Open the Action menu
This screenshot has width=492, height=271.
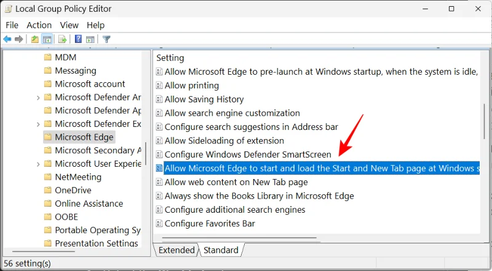[x=39, y=25]
